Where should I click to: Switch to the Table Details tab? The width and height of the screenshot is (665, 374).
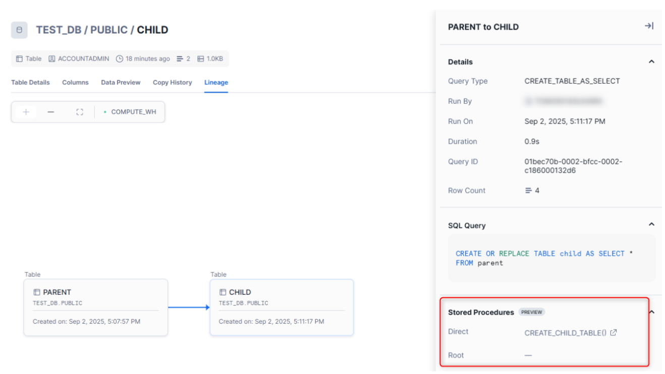point(30,83)
